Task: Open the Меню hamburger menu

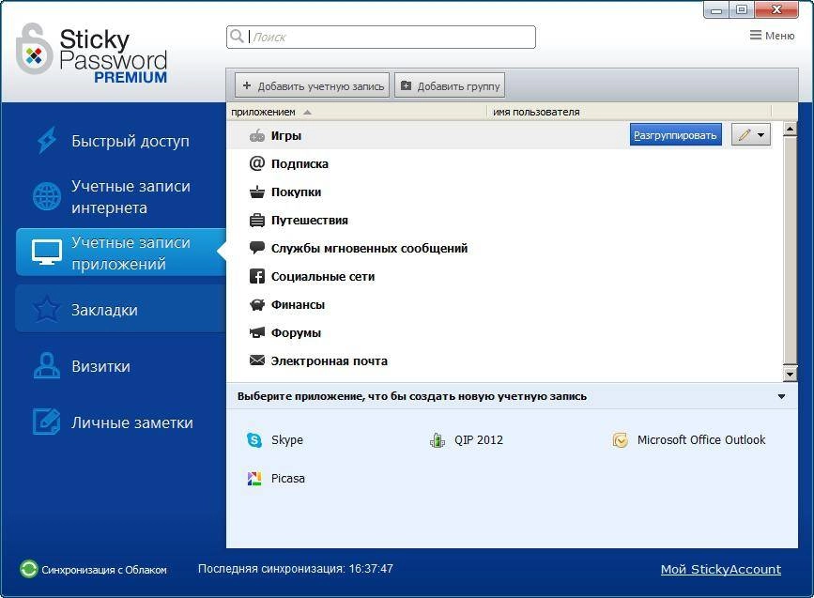Action: (773, 36)
